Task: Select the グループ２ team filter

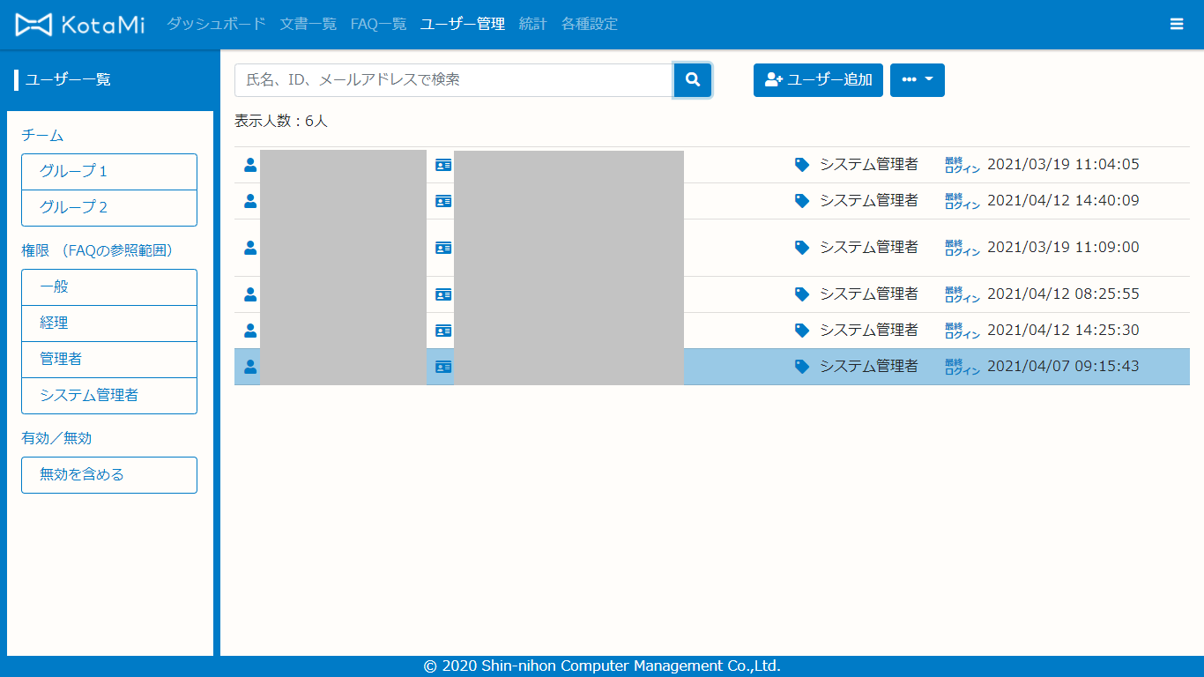Action: (x=109, y=208)
